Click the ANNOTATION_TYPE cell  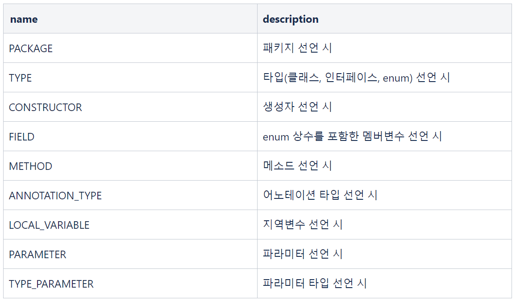(x=130, y=195)
